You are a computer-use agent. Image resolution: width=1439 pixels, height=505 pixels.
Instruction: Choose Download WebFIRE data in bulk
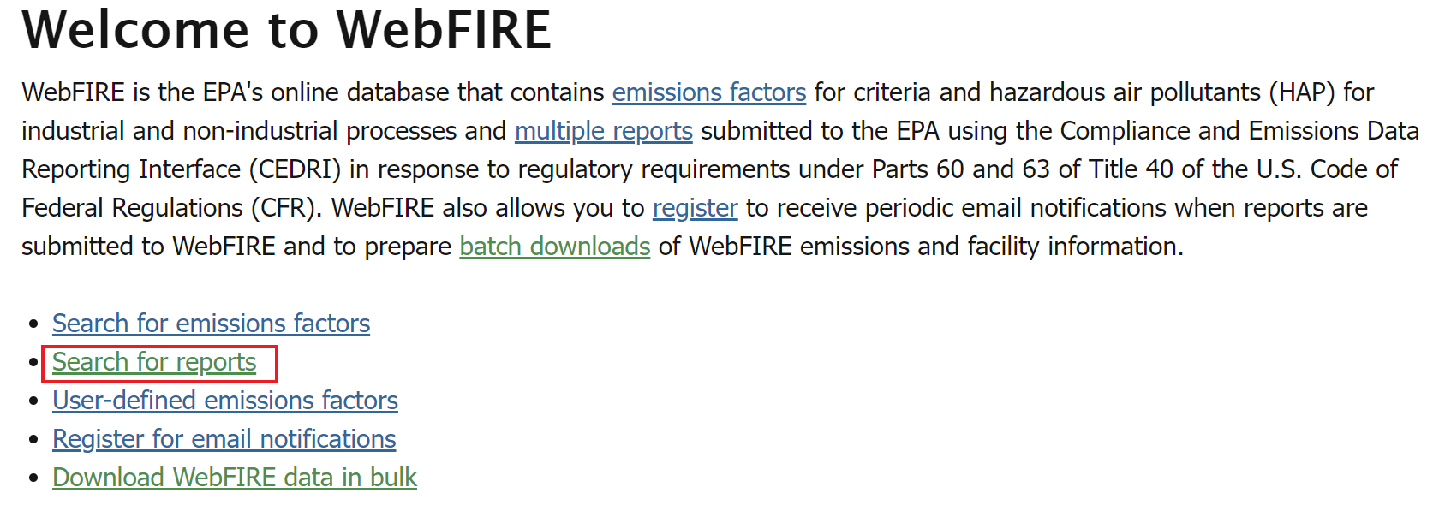point(235,478)
